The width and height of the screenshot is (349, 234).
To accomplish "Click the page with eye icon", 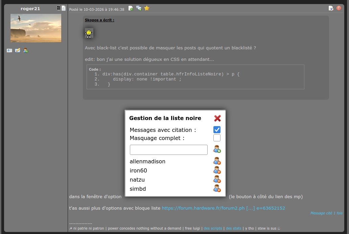I will pos(331,8).
